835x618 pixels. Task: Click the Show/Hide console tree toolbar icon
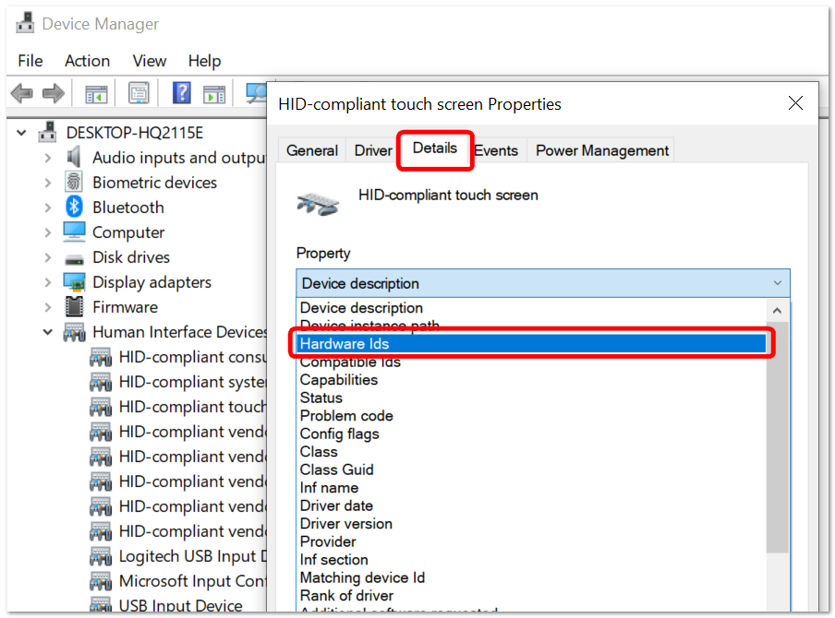96,95
